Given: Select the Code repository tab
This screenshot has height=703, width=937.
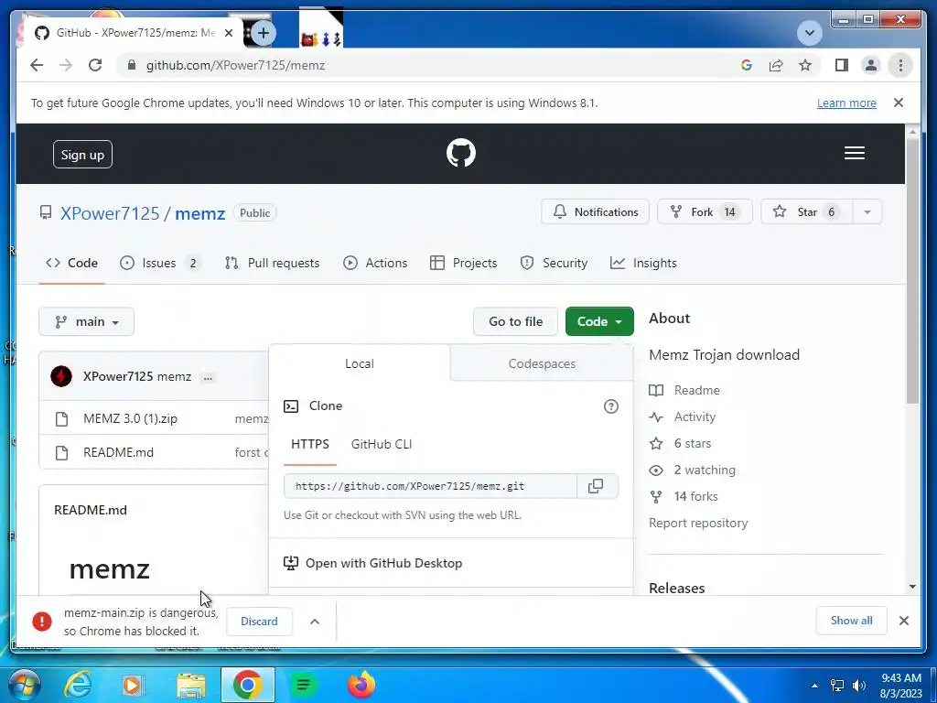Looking at the screenshot, I should click(71, 263).
